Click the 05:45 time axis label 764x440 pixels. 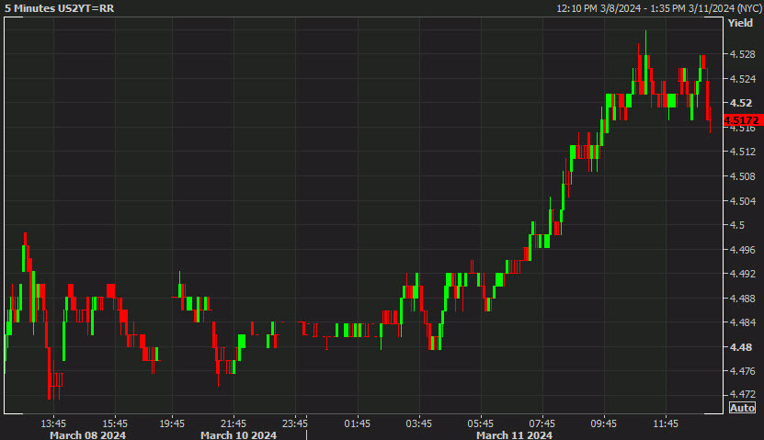point(481,423)
